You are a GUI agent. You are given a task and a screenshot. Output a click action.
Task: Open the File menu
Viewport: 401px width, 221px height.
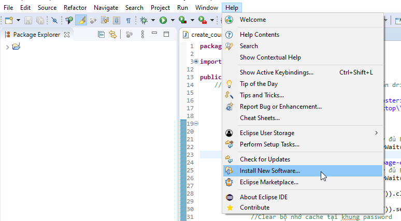(8, 8)
